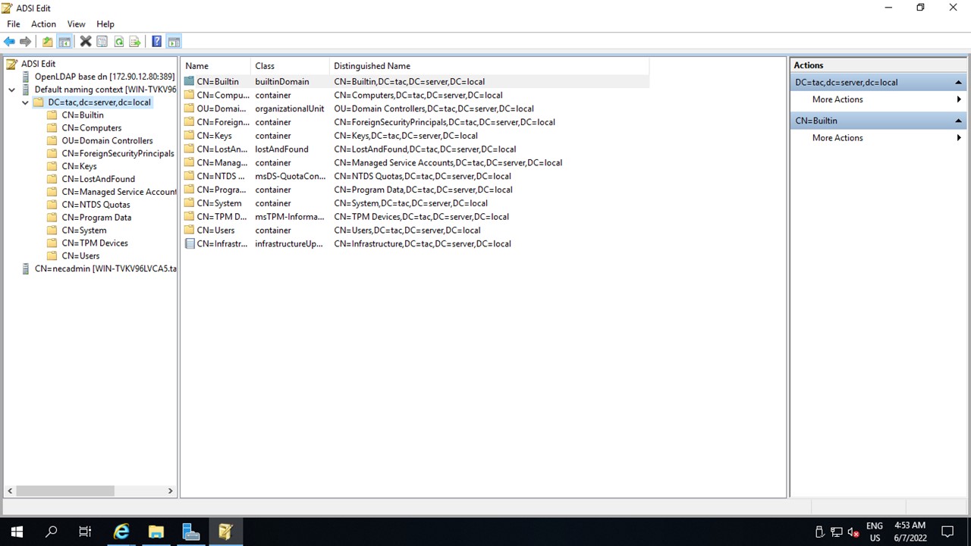Click the Help question-mark toolbar icon
The image size is (971, 546).
[156, 42]
